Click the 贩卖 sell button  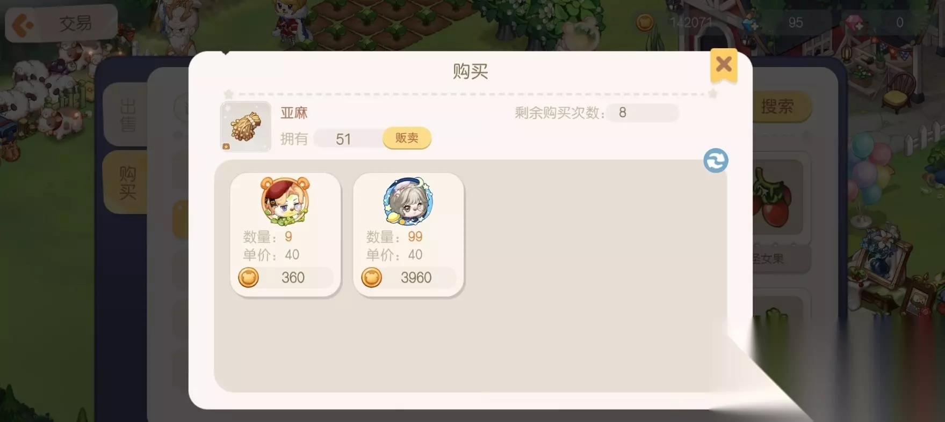[x=407, y=138]
